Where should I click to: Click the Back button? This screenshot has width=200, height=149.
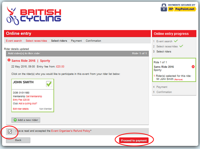pyautogui.click(x=18, y=140)
